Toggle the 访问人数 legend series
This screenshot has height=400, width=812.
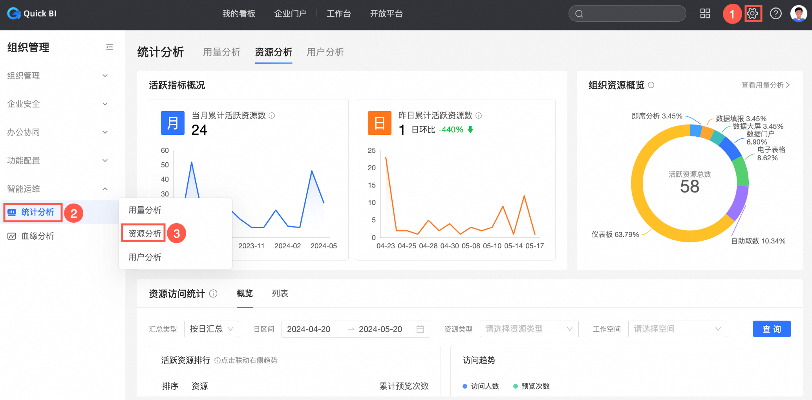[481, 386]
